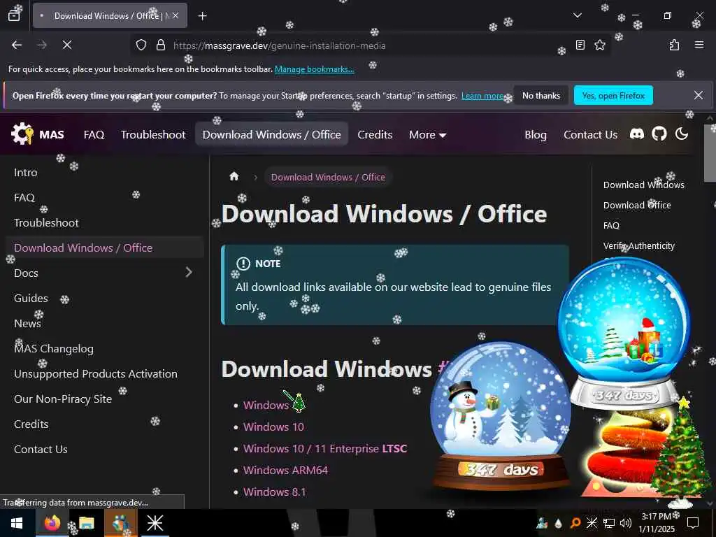Open the list all tabs chevron
The height and width of the screenshot is (537, 716).
coord(577,15)
